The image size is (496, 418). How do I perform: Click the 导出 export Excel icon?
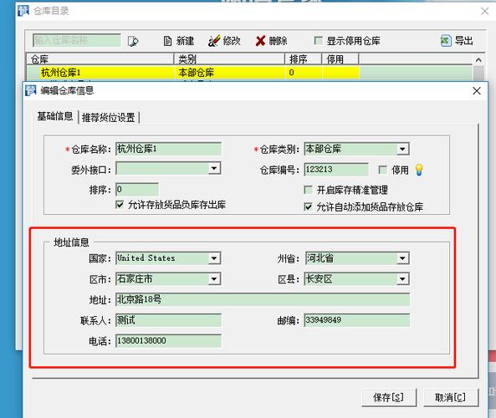[446, 41]
